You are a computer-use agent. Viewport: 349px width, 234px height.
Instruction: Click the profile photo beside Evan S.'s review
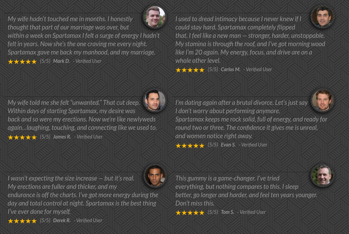click(x=322, y=101)
